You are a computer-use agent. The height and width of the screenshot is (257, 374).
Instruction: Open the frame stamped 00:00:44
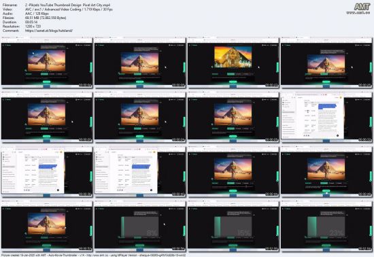[233, 172]
